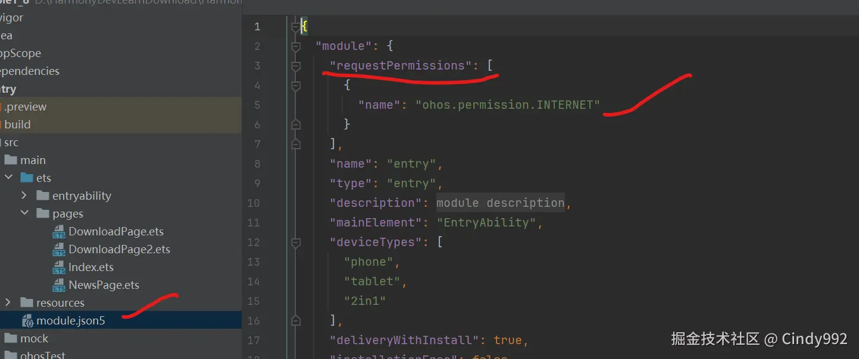
Task: Click the fold end marker at line 7
Action: tap(296, 144)
